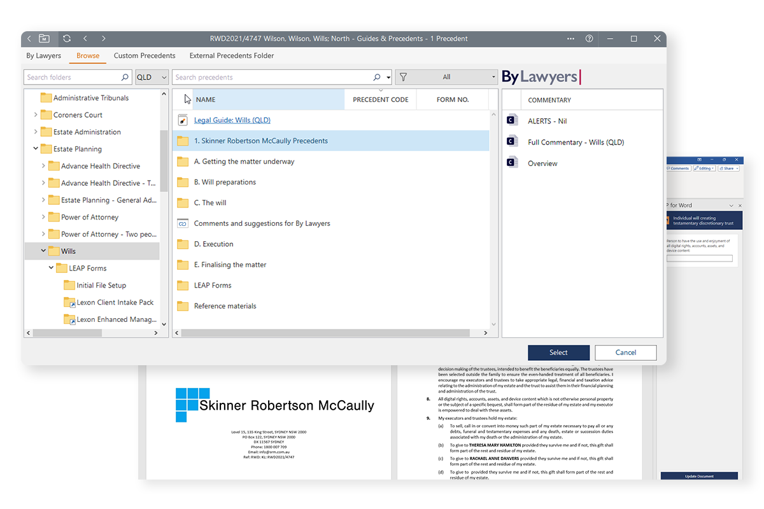764x509 pixels.
Task: Click the magnifier in Search folders box
Action: (x=125, y=77)
